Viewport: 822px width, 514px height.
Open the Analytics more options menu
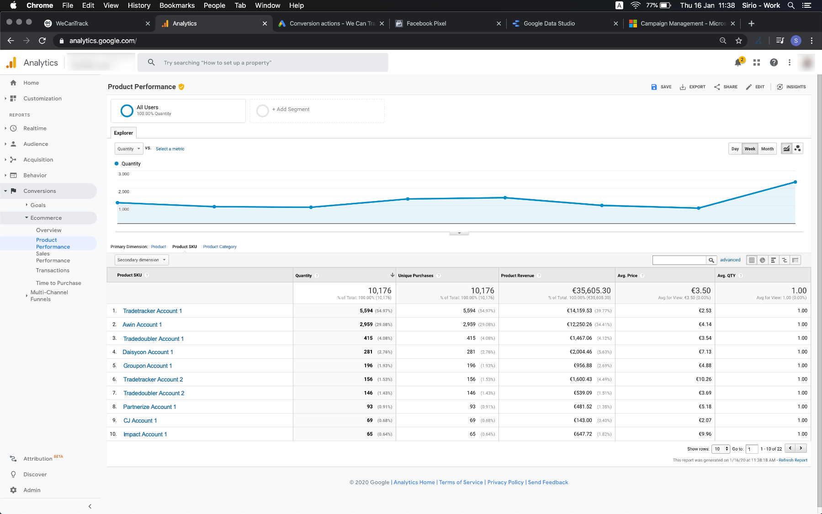(790, 63)
